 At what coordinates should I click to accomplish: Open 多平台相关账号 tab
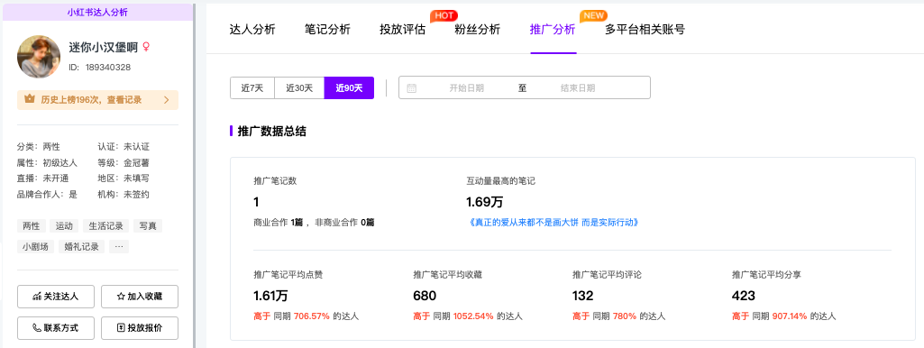(645, 30)
